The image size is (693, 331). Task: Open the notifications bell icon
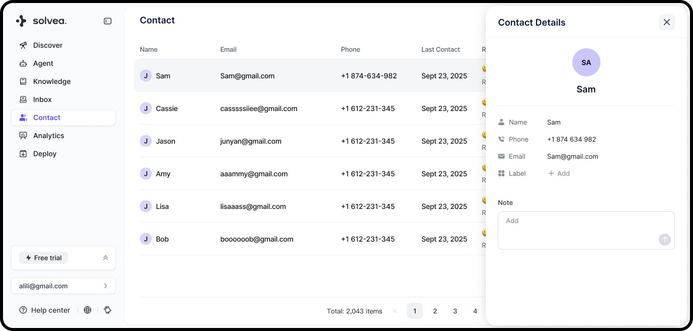(108, 310)
